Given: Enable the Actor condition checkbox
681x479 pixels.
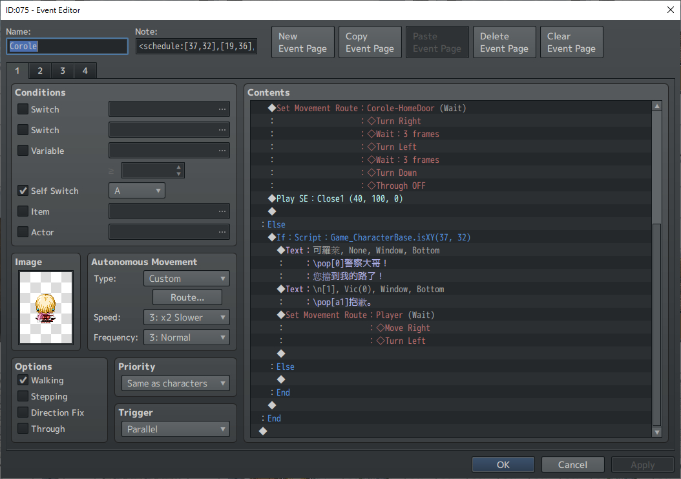Looking at the screenshot, I should pyautogui.click(x=23, y=231).
